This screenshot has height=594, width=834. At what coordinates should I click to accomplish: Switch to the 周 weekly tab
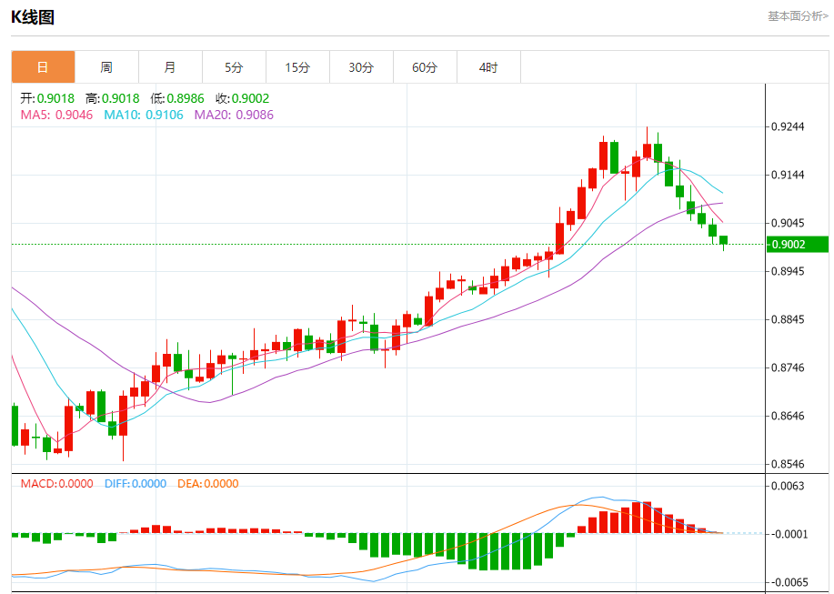tap(107, 67)
